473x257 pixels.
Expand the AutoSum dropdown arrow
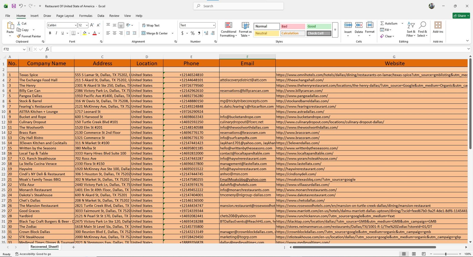coord(402,23)
